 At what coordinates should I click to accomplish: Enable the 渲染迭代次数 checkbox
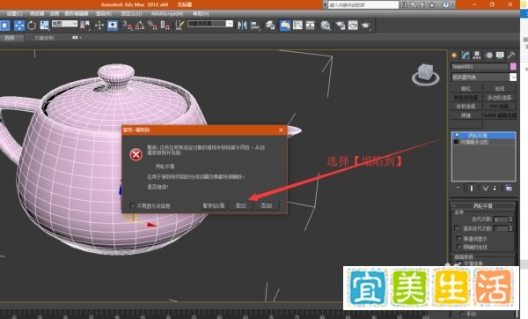click(x=457, y=228)
